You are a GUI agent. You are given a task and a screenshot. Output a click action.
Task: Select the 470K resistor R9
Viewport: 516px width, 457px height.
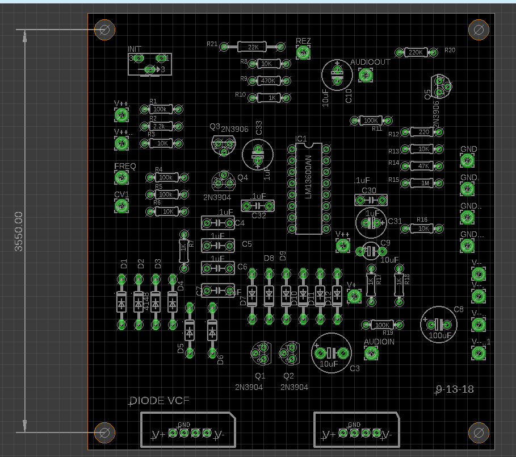[267, 81]
